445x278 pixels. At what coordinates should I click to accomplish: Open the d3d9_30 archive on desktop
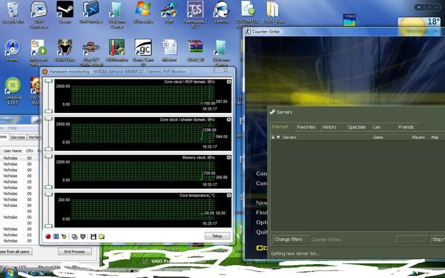(195, 51)
